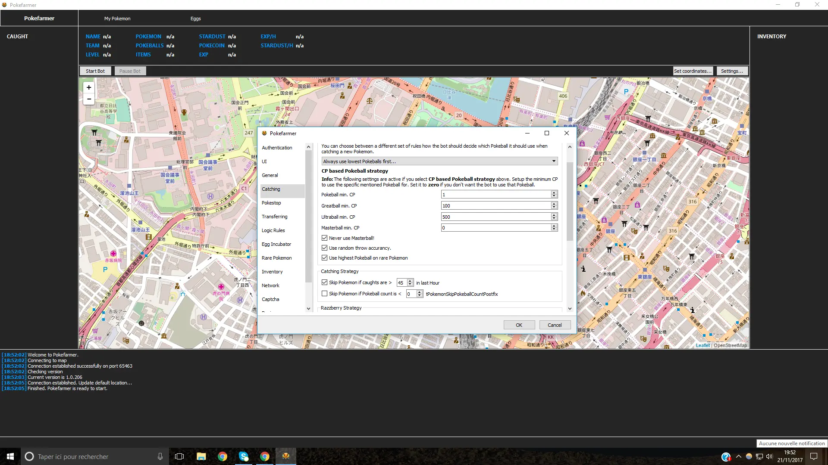Click category list scroll down arrow
828x465 pixels.
click(308, 308)
